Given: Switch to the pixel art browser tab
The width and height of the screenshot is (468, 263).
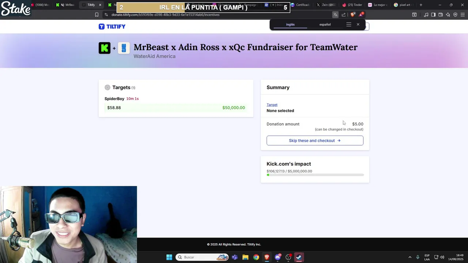Looking at the screenshot, I should click(404, 5).
